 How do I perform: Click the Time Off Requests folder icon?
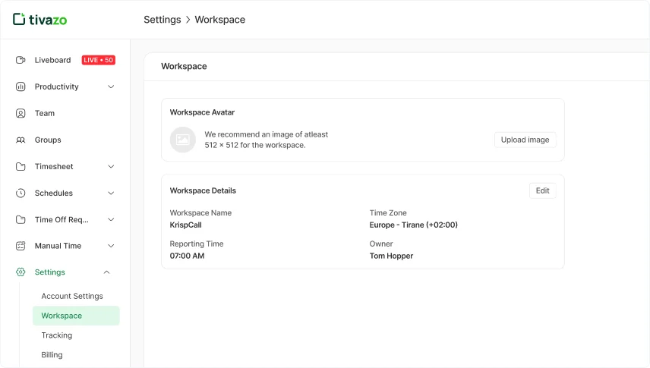[x=21, y=219]
